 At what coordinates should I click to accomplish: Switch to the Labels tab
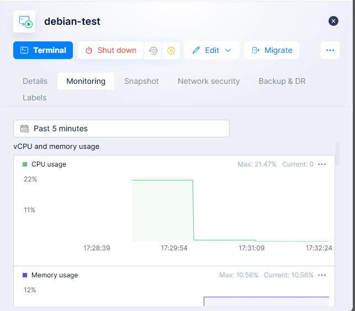coord(34,98)
